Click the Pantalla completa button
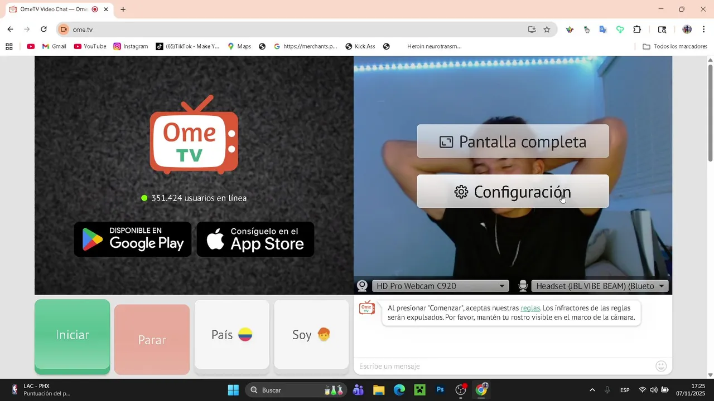Viewport: 714px width, 401px height. 513,141
